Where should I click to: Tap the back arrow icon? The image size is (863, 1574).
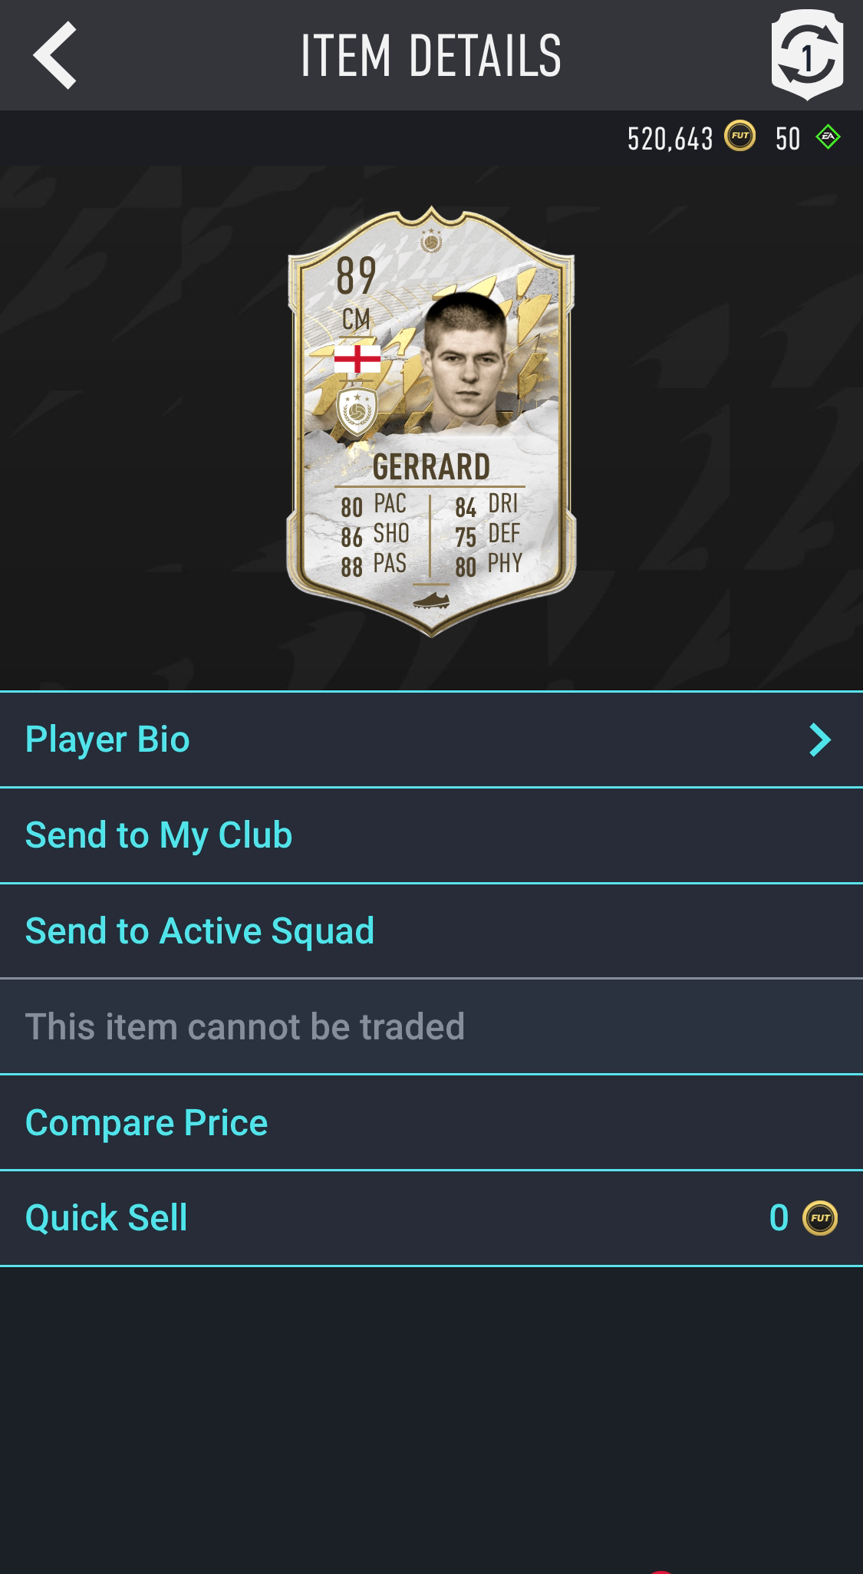(54, 55)
